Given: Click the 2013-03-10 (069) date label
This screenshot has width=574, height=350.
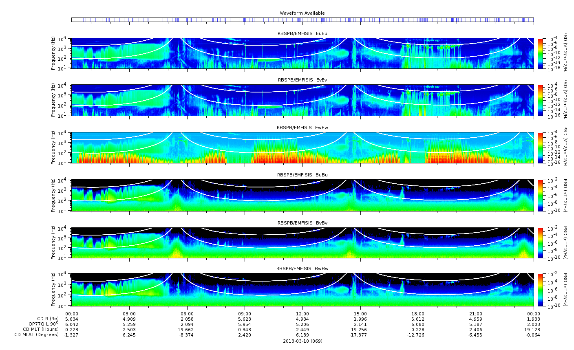Looking at the screenshot, I should tap(302, 341).
